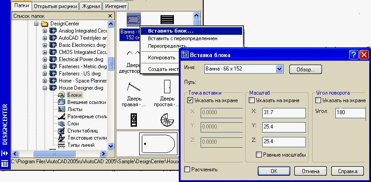Click the Слои layers icon
This screenshot has height=182, width=371.
tap(61, 124)
